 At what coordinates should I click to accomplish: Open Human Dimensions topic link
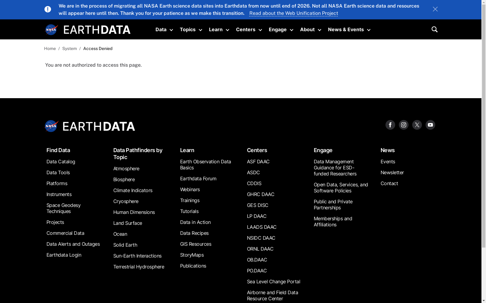[134, 212]
